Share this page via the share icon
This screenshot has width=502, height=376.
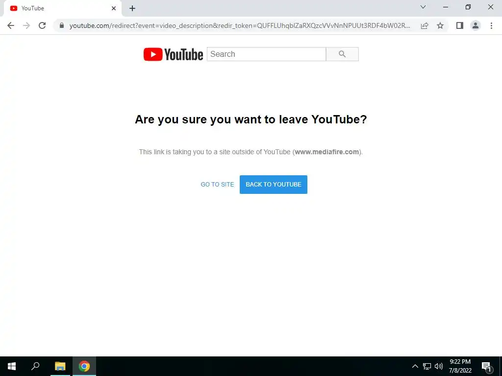coord(425,25)
